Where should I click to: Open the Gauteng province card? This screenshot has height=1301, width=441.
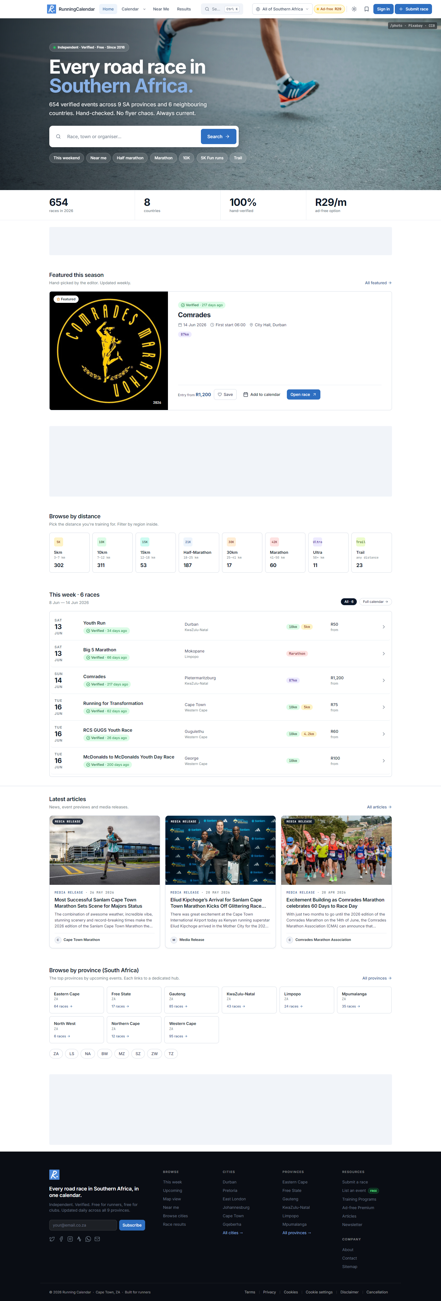191,1000
